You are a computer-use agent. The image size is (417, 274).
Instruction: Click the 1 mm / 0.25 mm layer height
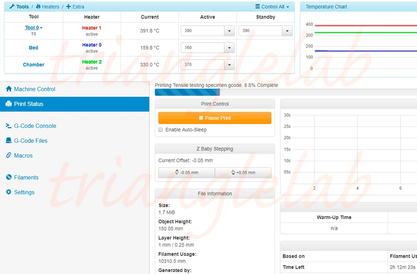pyautogui.click(x=176, y=245)
